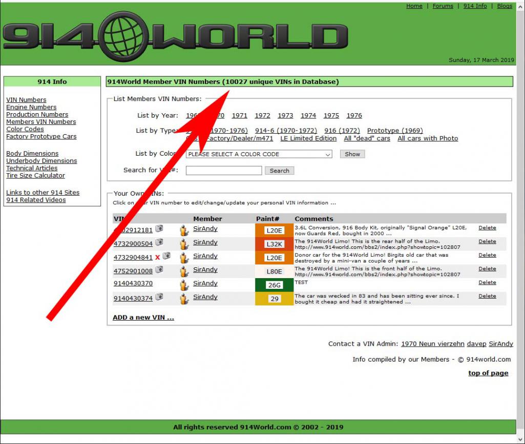Contact VIN admin davep
The image size is (525, 444).
point(476,344)
